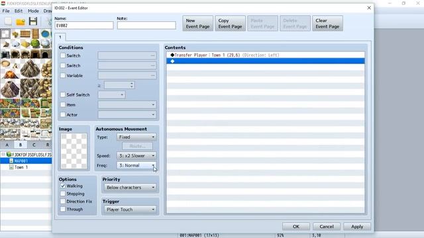This screenshot has width=424, height=238.
Task: Enable the Actor condition checkbox
Action: 63,114
